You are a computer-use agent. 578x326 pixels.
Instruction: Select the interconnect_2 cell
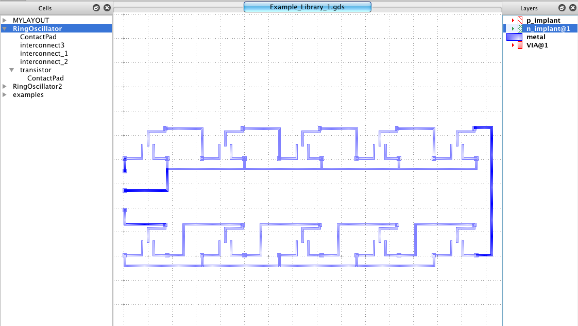(44, 62)
